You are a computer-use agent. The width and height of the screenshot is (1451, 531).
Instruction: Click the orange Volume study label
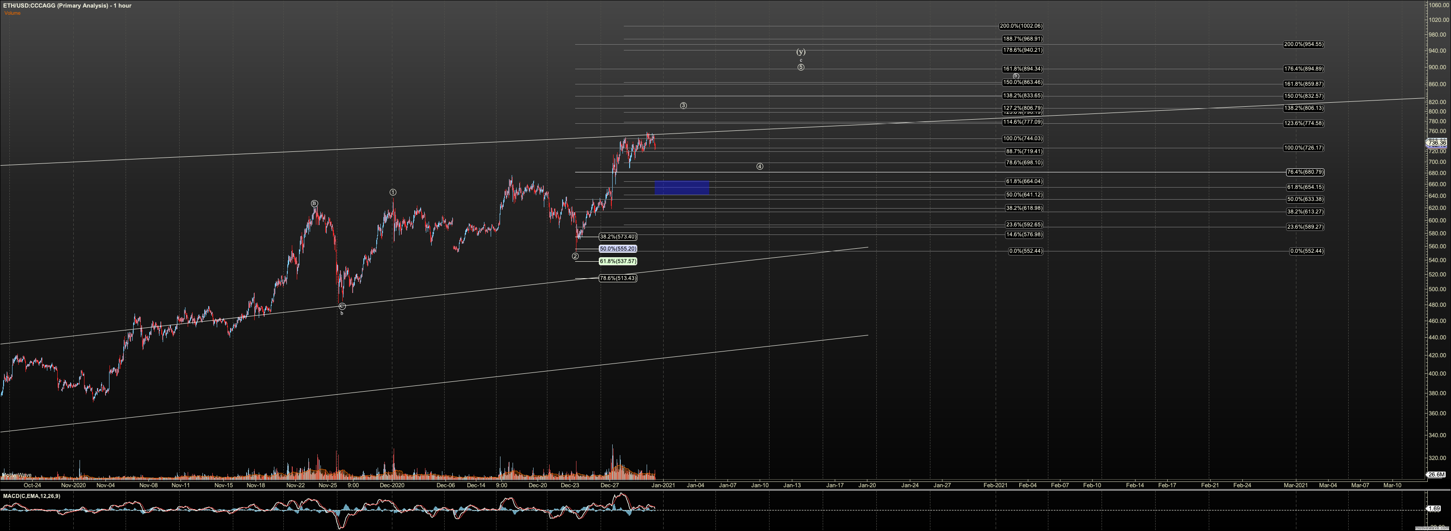coord(13,13)
